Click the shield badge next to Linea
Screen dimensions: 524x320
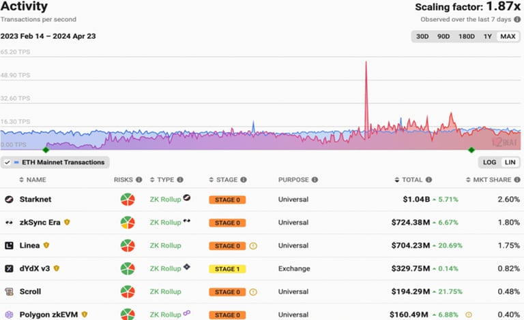(46, 245)
